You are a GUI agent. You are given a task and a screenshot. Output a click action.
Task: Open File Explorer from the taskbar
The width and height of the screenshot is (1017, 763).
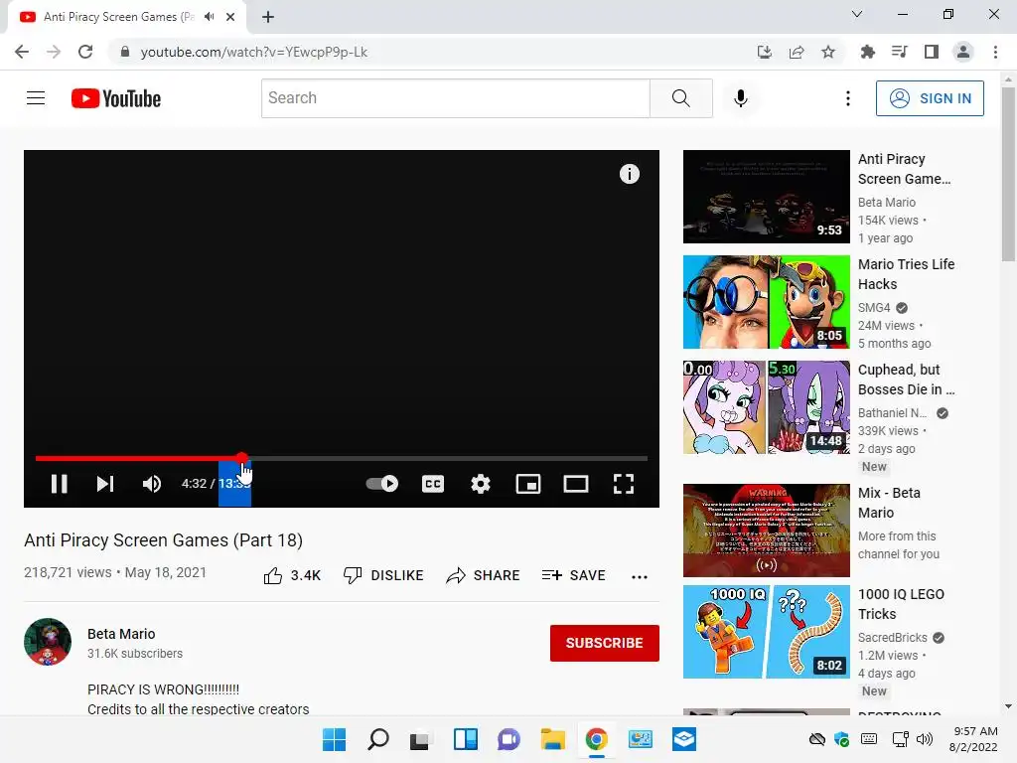tap(552, 739)
